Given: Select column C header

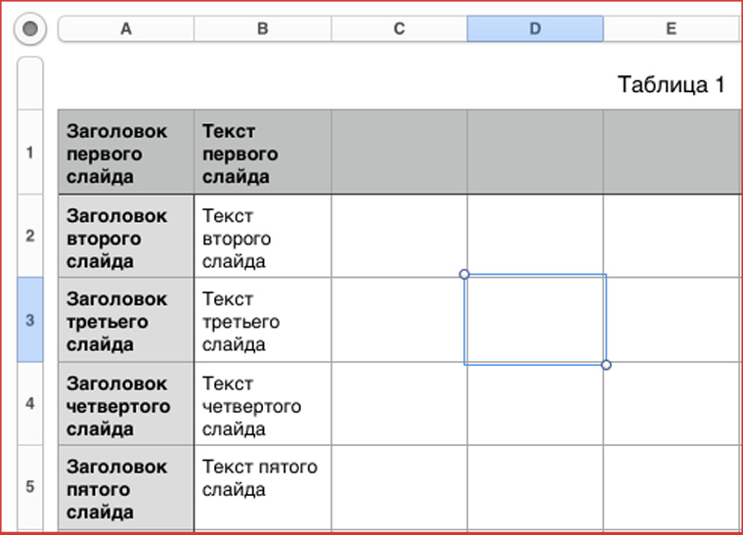Looking at the screenshot, I should pos(399,29).
